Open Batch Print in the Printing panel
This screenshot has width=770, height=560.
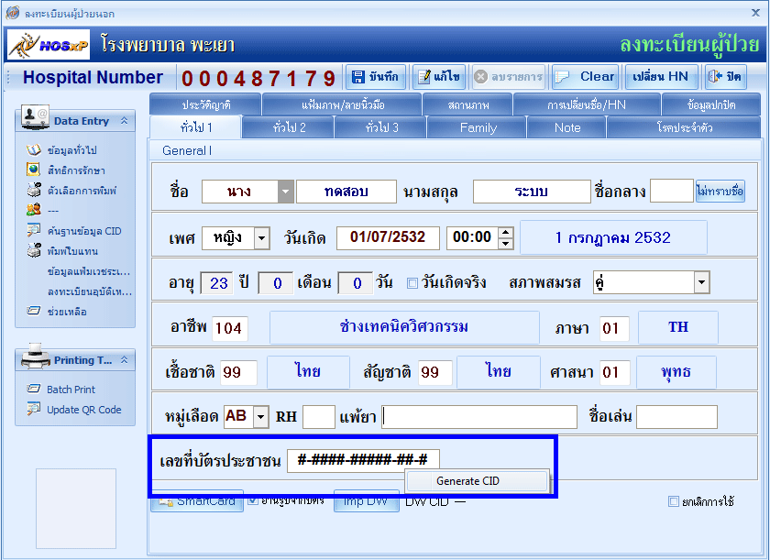click(x=71, y=390)
